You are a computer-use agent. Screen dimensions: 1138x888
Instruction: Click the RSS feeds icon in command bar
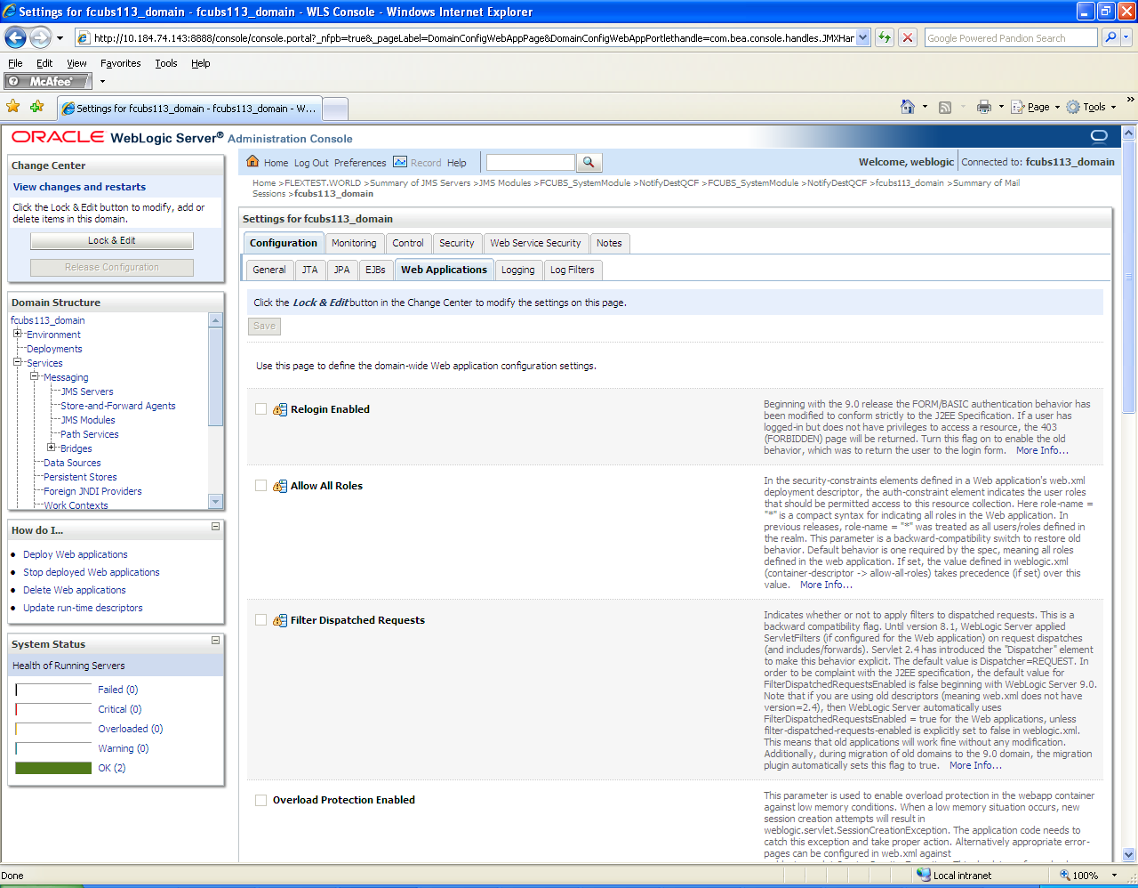tap(945, 107)
